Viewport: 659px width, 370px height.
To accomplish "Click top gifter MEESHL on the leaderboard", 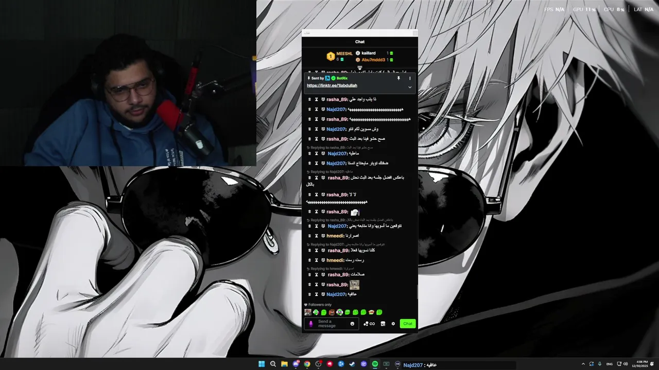I will point(344,53).
